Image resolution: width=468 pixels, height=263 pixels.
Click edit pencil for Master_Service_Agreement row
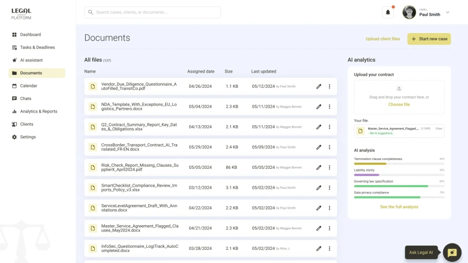point(319,228)
